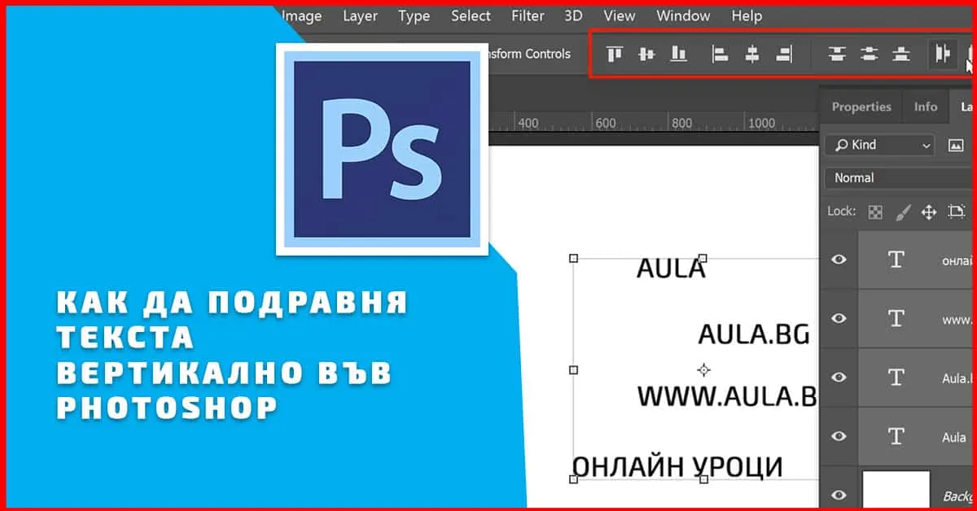Open the View menu
This screenshot has width=977, height=511.
coord(620,15)
